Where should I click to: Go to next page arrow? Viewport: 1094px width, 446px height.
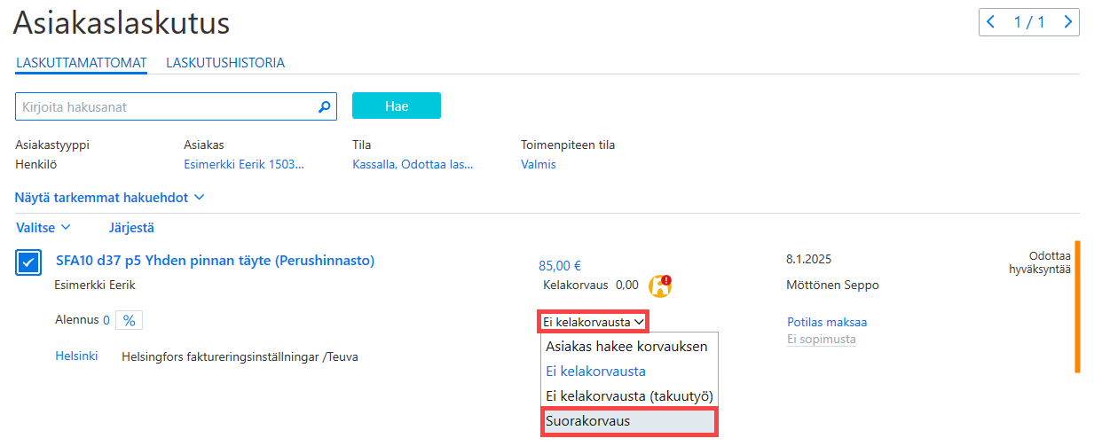click(x=1068, y=22)
